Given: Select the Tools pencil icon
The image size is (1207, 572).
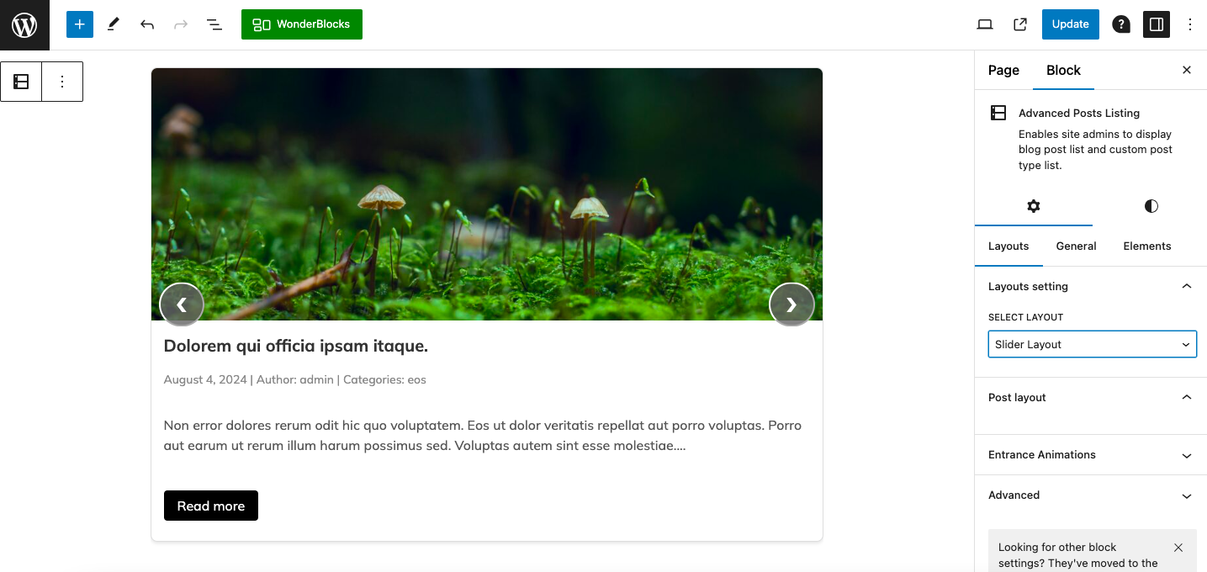Looking at the screenshot, I should tap(114, 24).
